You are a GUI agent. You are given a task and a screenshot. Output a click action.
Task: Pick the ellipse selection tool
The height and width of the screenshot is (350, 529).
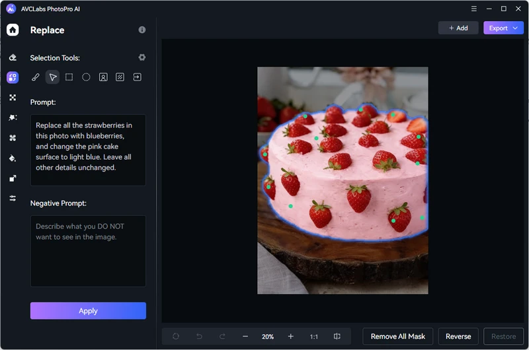pos(86,77)
